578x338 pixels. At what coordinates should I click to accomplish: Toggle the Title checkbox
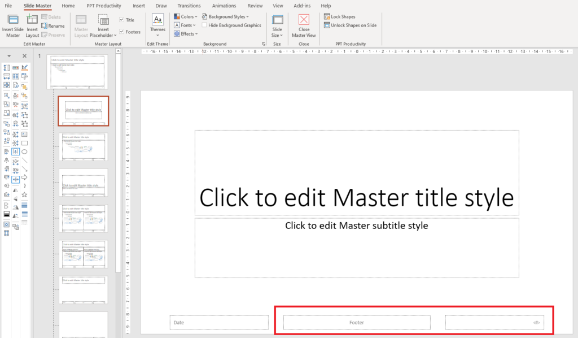(122, 20)
